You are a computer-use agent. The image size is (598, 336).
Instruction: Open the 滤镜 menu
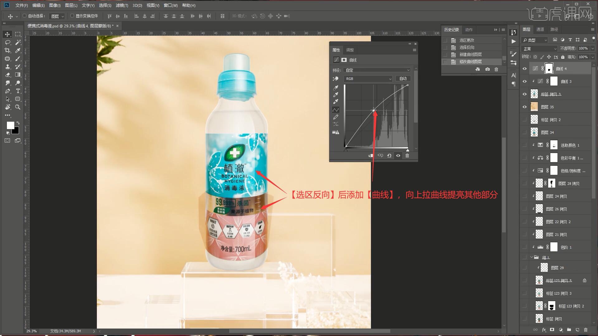(121, 5)
